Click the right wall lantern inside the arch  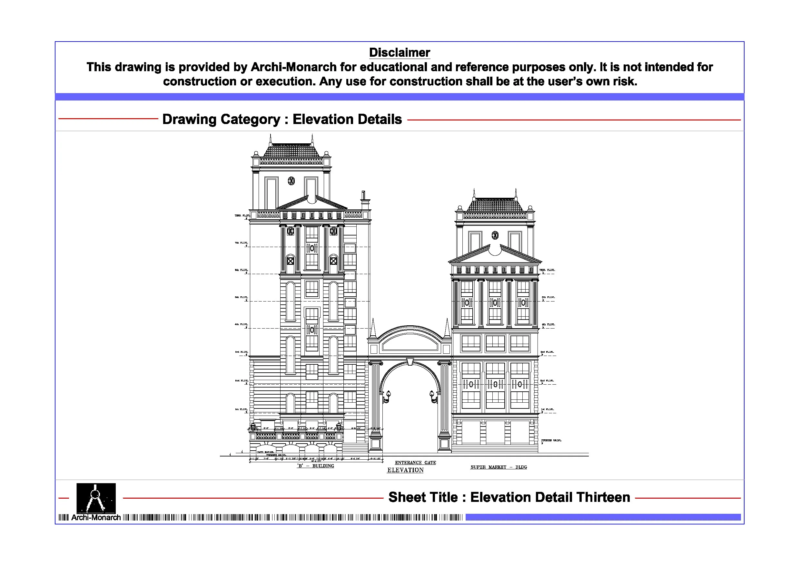click(x=433, y=397)
